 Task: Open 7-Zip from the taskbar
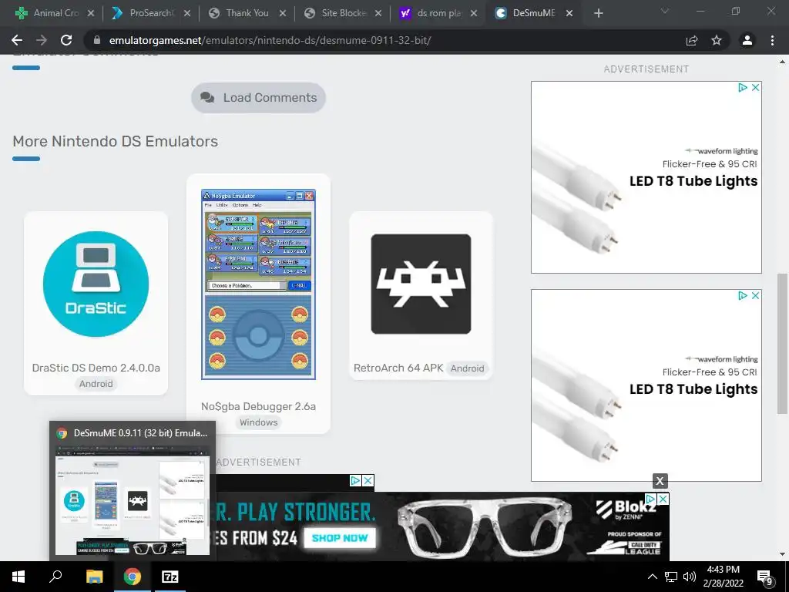[170, 577]
